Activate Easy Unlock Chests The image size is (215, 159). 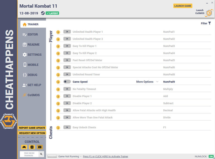pyautogui.click(x=67, y=127)
